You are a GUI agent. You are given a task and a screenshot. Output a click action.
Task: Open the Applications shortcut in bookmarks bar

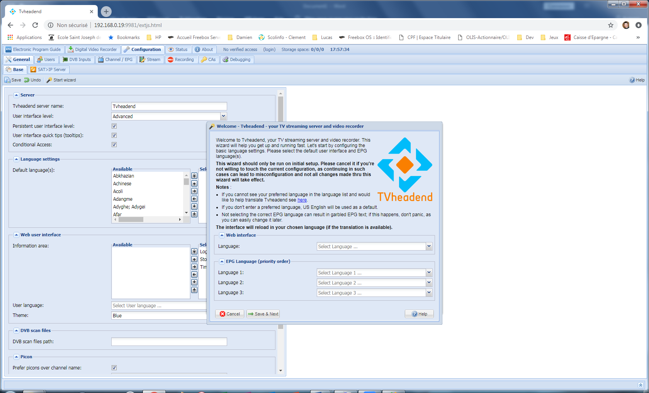pos(24,37)
